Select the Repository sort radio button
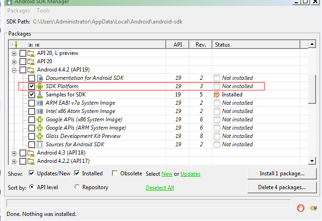This screenshot has width=322, height=221. coord(77,187)
